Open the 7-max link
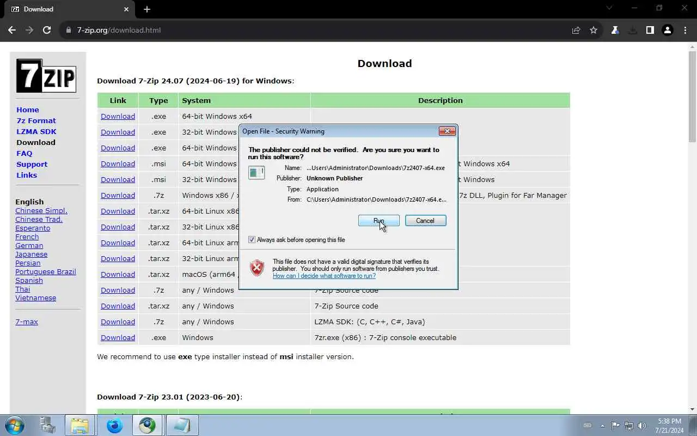 click(27, 322)
